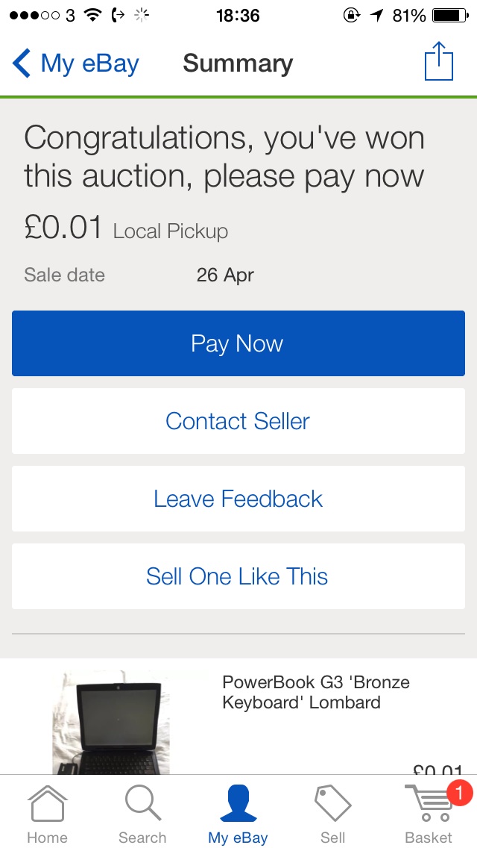The height and width of the screenshot is (848, 477).
Task: Tap the My eBay back link
Action: [89, 63]
